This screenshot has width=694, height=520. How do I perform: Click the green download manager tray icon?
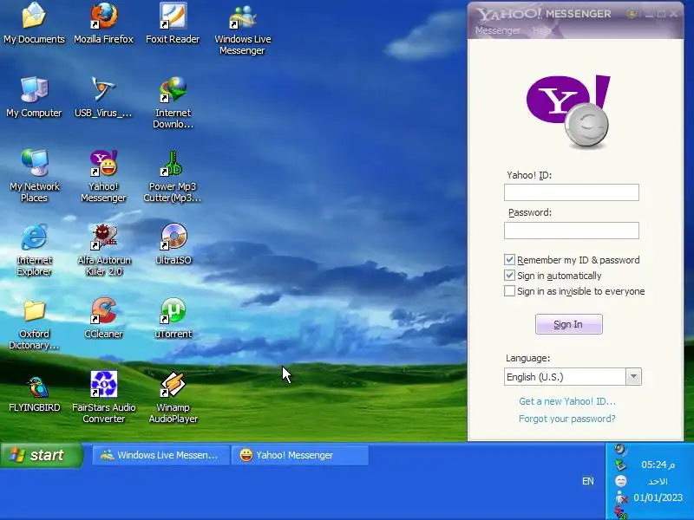tap(620, 465)
